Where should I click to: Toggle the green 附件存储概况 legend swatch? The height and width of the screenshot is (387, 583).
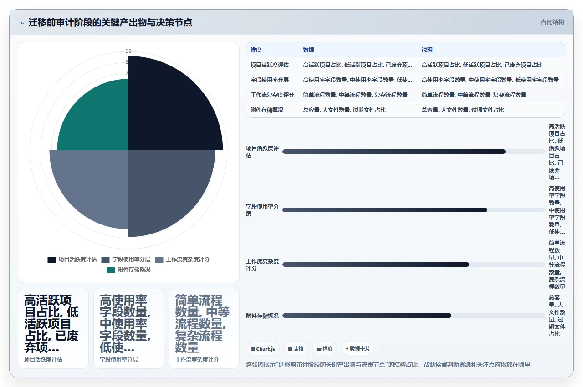[111, 270]
